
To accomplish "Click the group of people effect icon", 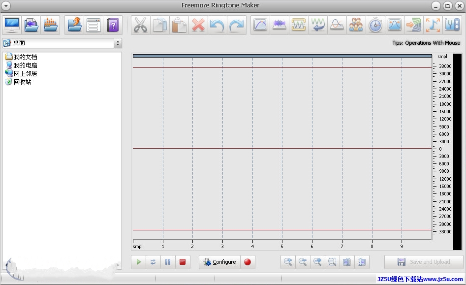I will 356,25.
